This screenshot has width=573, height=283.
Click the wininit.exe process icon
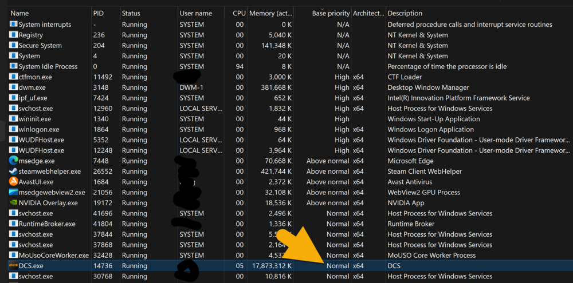[13, 119]
